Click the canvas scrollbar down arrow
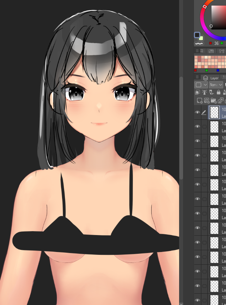The height and width of the screenshot is (305, 226). point(181,304)
